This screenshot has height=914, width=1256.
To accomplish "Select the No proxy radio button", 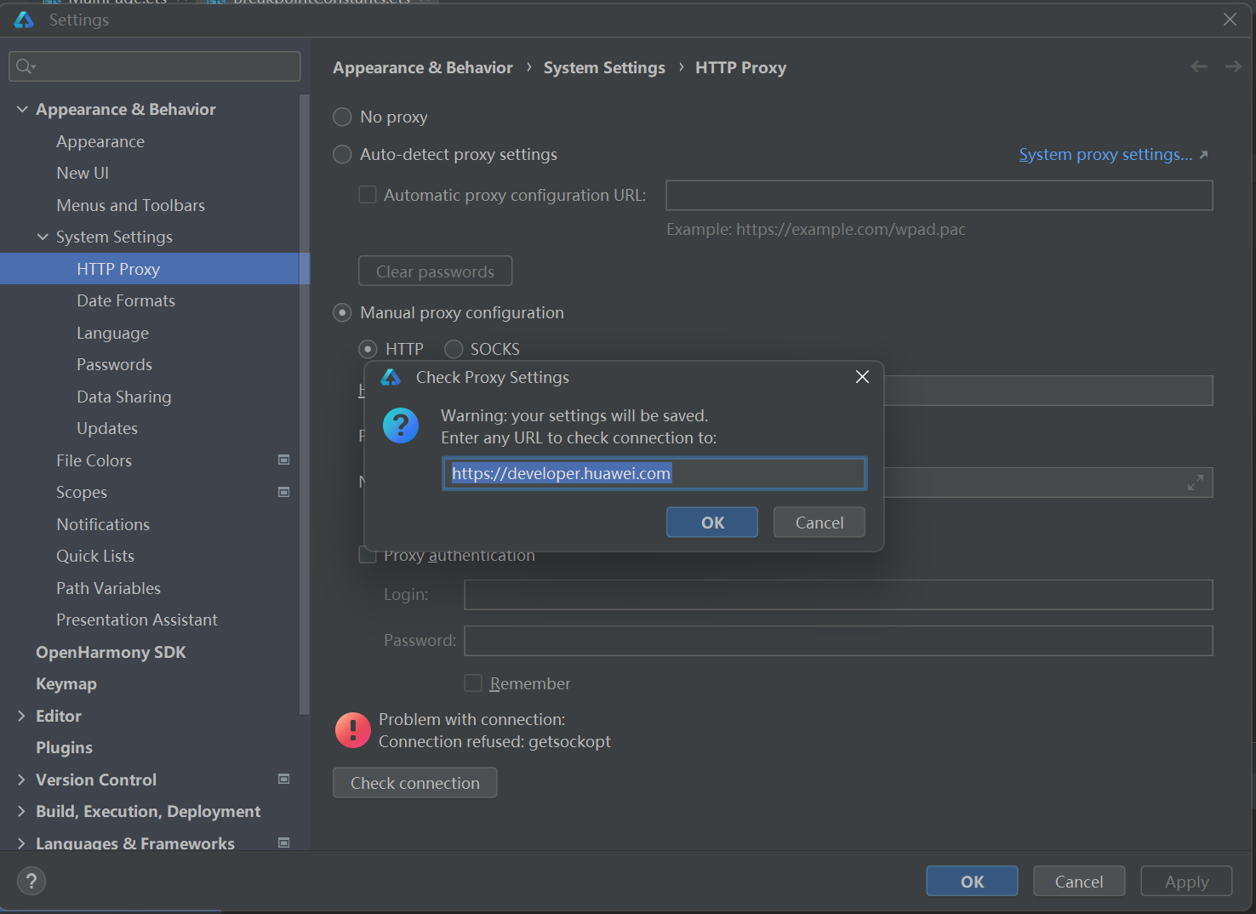I will [342, 117].
